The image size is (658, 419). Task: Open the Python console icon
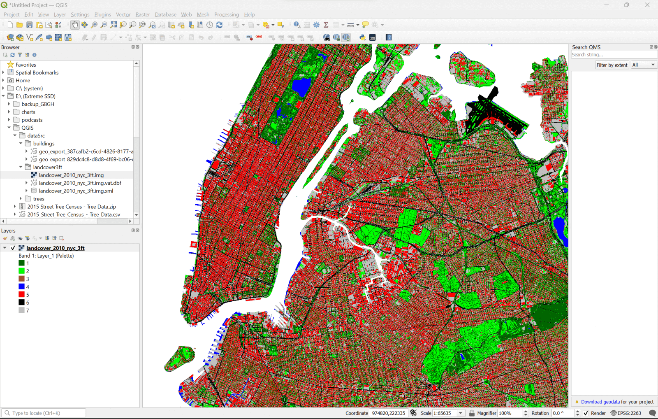(362, 37)
